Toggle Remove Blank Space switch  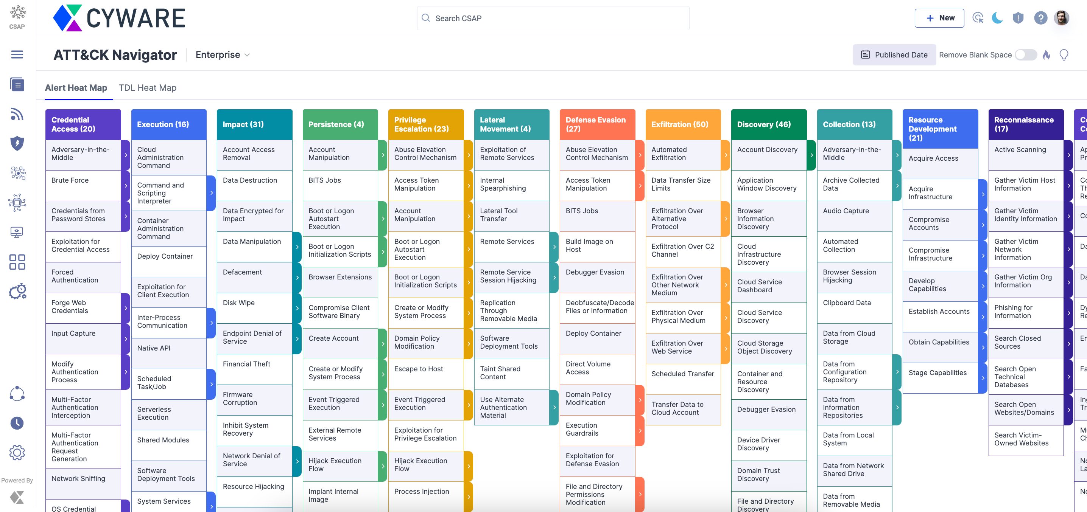click(x=1025, y=55)
